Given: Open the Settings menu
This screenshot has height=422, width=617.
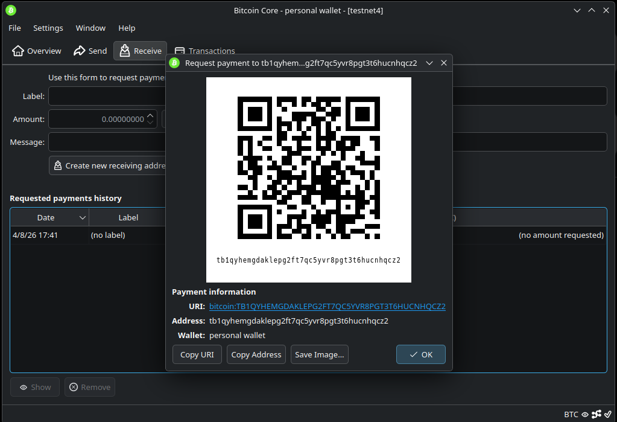Looking at the screenshot, I should click(x=48, y=28).
